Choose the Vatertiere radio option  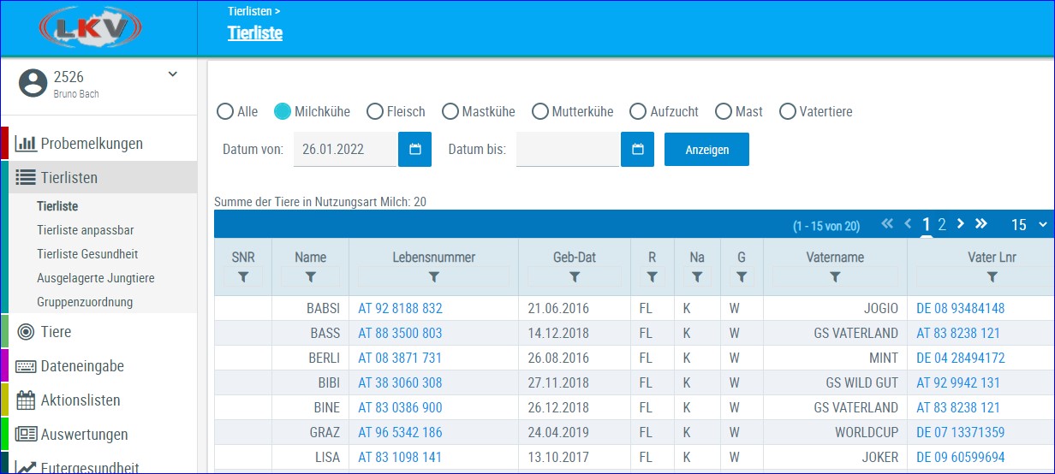pos(788,111)
